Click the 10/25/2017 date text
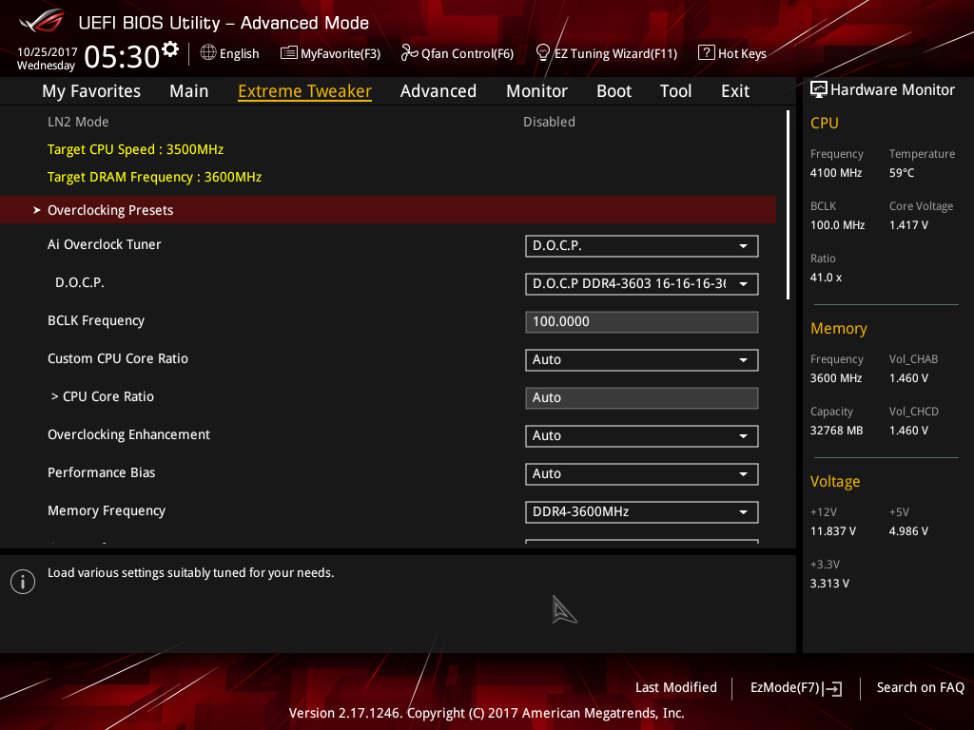This screenshot has height=730, width=974. click(48, 52)
